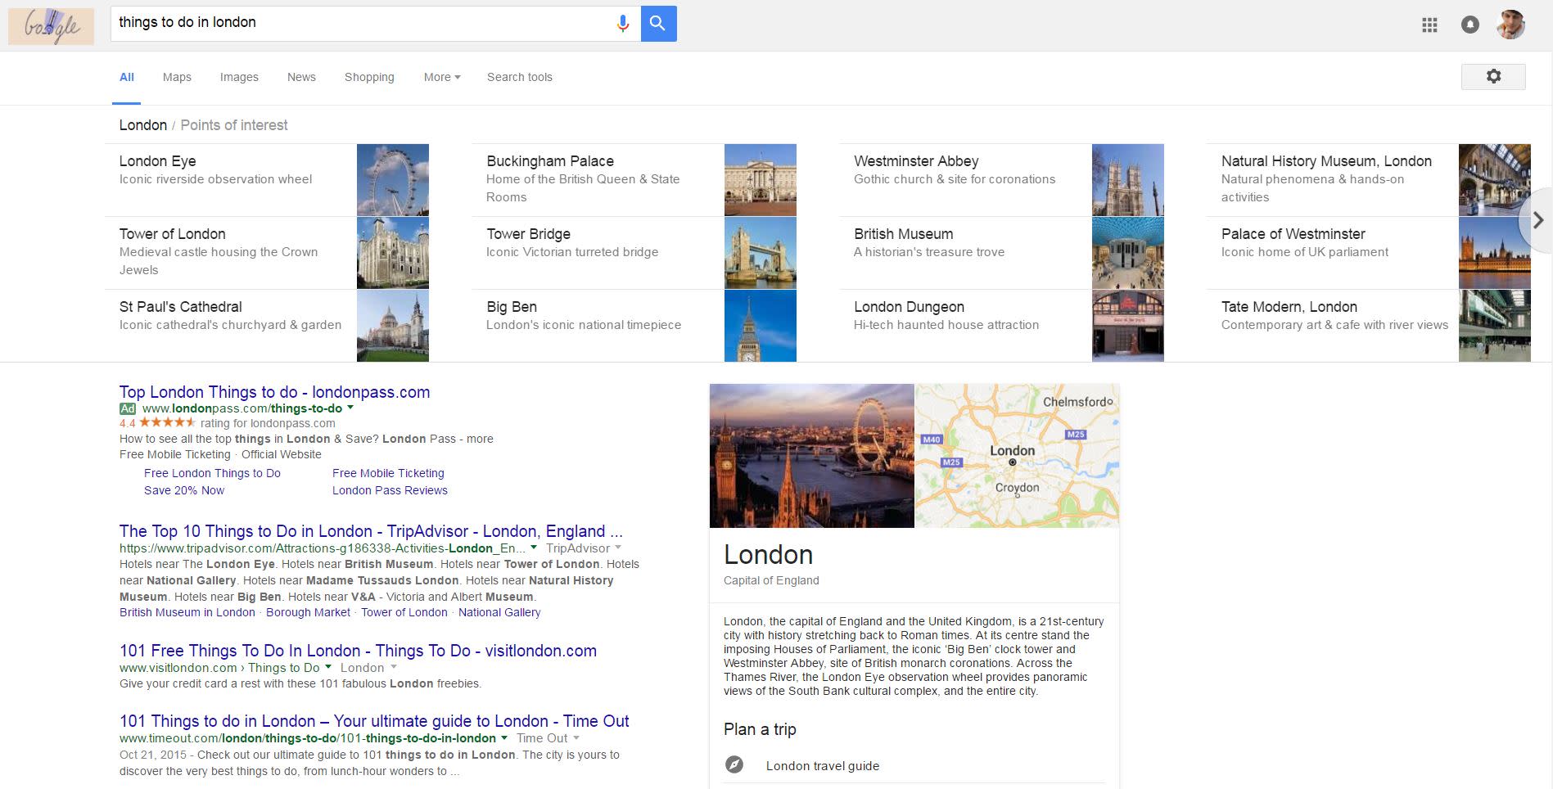
Task: Open the British Museum photo
Action: tap(1128, 253)
